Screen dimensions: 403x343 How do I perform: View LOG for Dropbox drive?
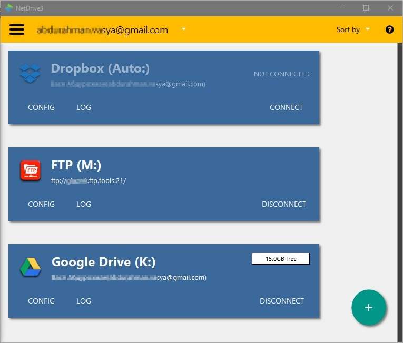(84, 107)
